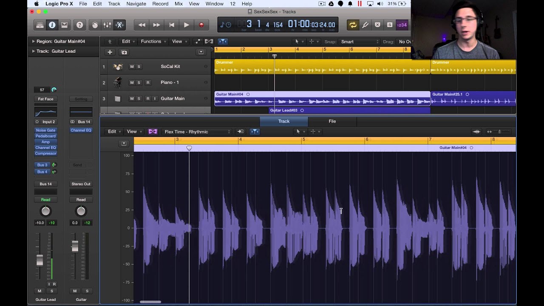Toggle Catch playhead in tracks menu bar

[x=223, y=42]
